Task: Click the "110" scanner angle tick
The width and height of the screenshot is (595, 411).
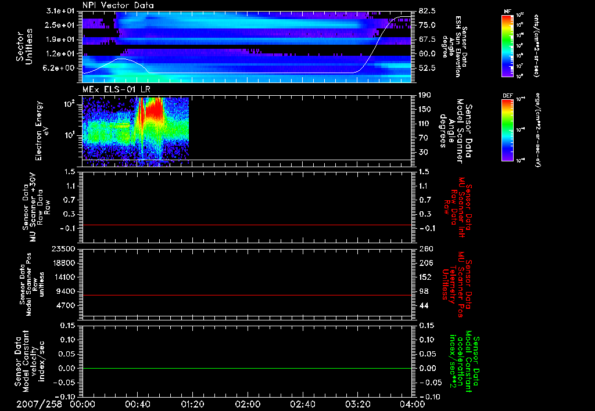Action: pyautogui.click(x=425, y=124)
